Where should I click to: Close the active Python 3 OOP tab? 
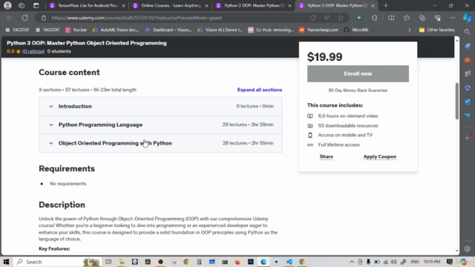[373, 6]
